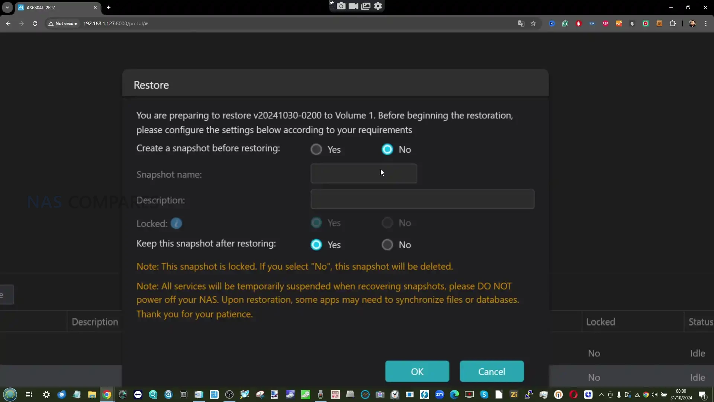
Task: Click OK to confirm restore
Action: (417, 371)
